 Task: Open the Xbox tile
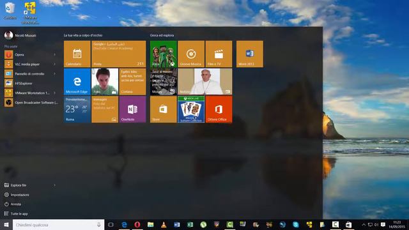click(164, 54)
